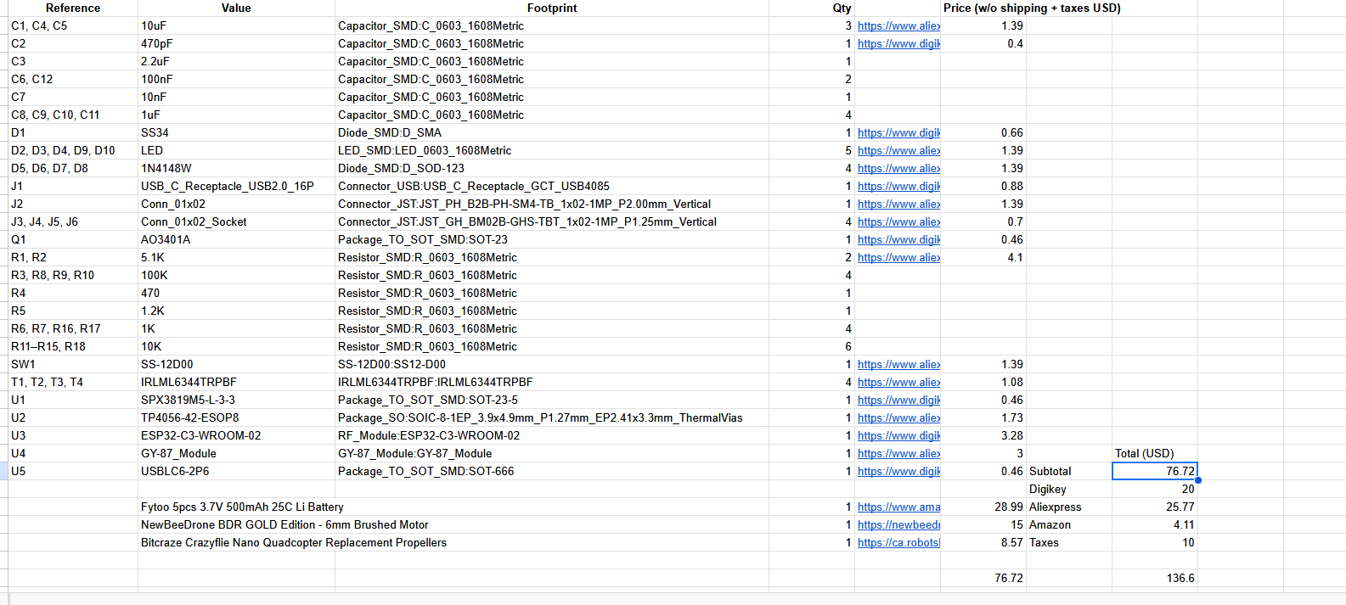The width and height of the screenshot is (1346, 605).
Task: Click the link in the SW1 SS-12D00 row
Action: pyautogui.click(x=898, y=365)
